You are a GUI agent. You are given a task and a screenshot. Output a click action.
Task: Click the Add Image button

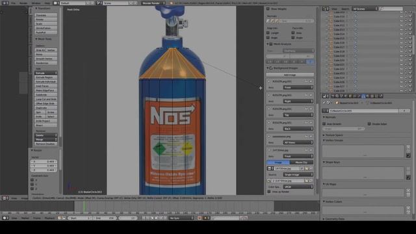[290, 75]
